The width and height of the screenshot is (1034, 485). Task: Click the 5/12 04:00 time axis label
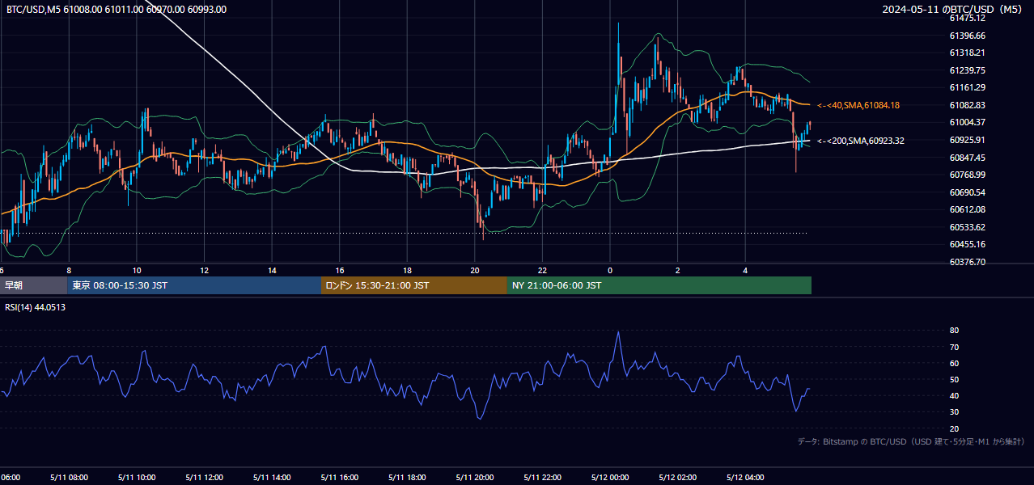(x=746, y=477)
